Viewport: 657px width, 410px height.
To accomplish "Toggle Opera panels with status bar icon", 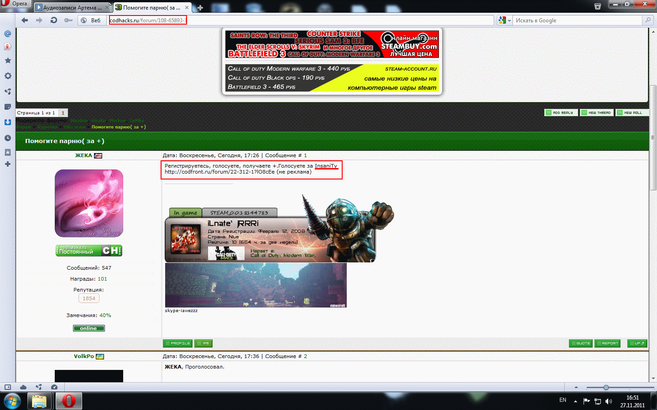I will pos(8,387).
